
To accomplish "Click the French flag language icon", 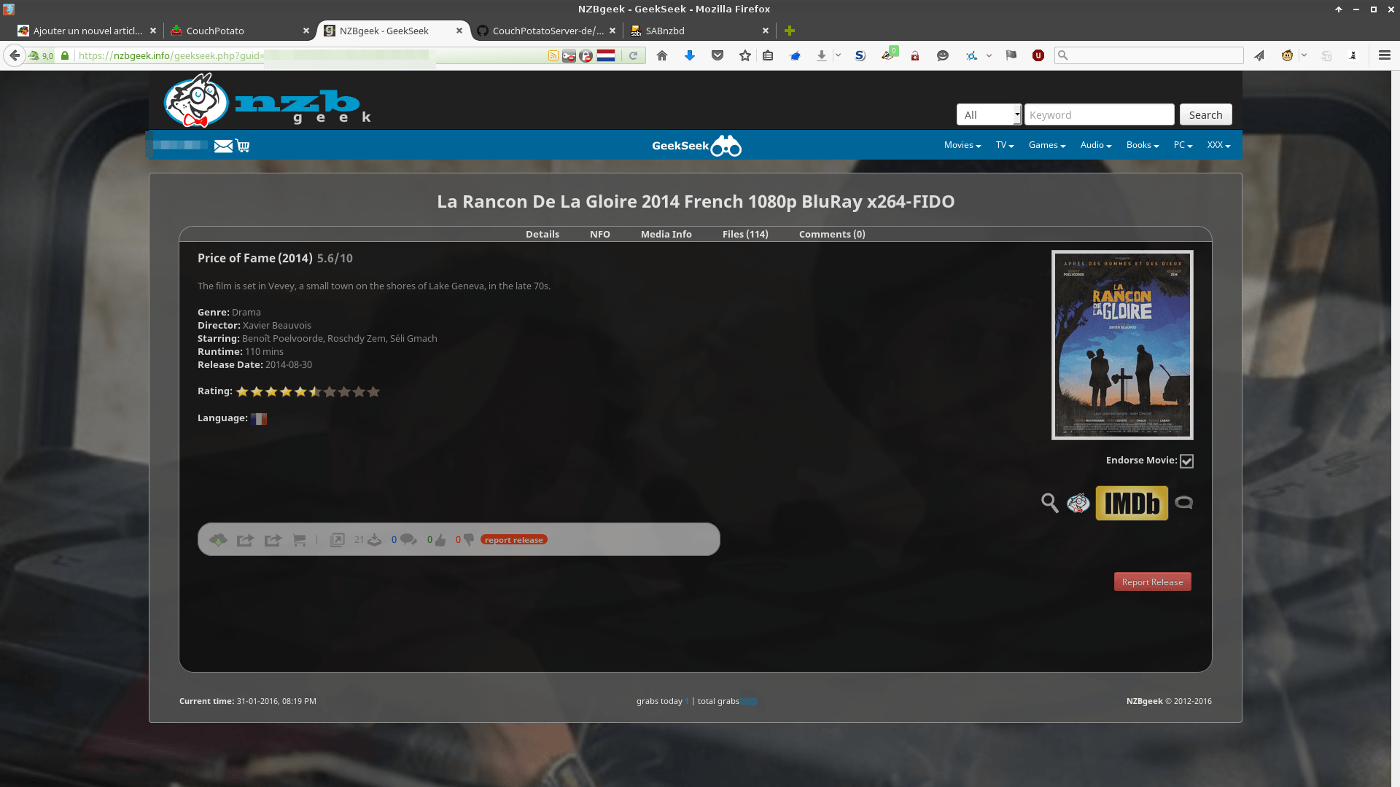I will click(259, 419).
